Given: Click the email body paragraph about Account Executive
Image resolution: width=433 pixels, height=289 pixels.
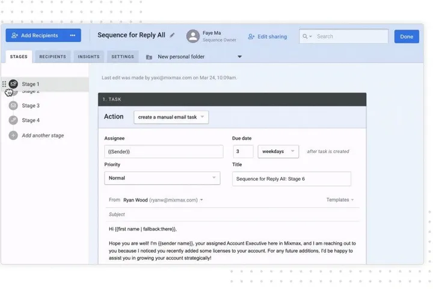Looking at the screenshot, I should tap(232, 250).
